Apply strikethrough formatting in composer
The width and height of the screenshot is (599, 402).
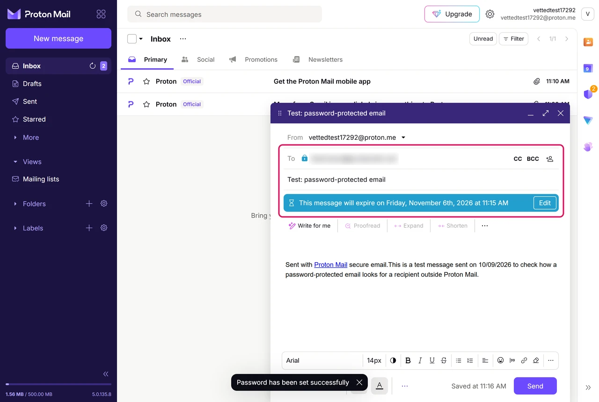click(444, 360)
